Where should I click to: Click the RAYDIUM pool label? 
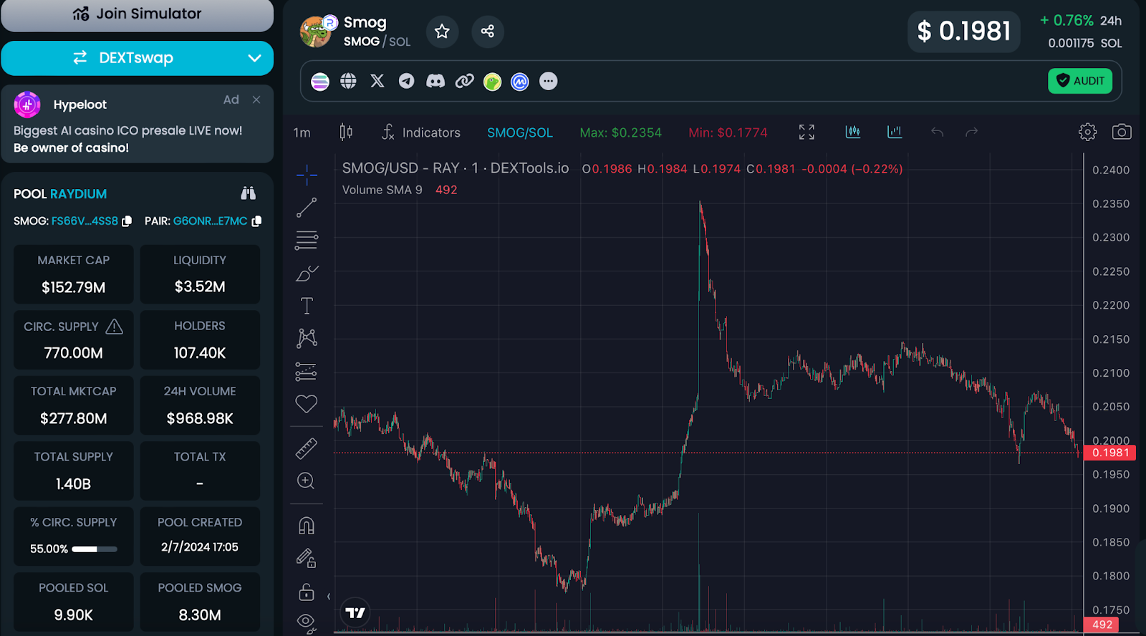pos(78,194)
